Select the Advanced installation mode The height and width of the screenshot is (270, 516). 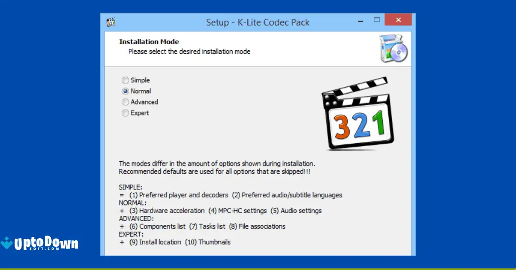click(125, 102)
